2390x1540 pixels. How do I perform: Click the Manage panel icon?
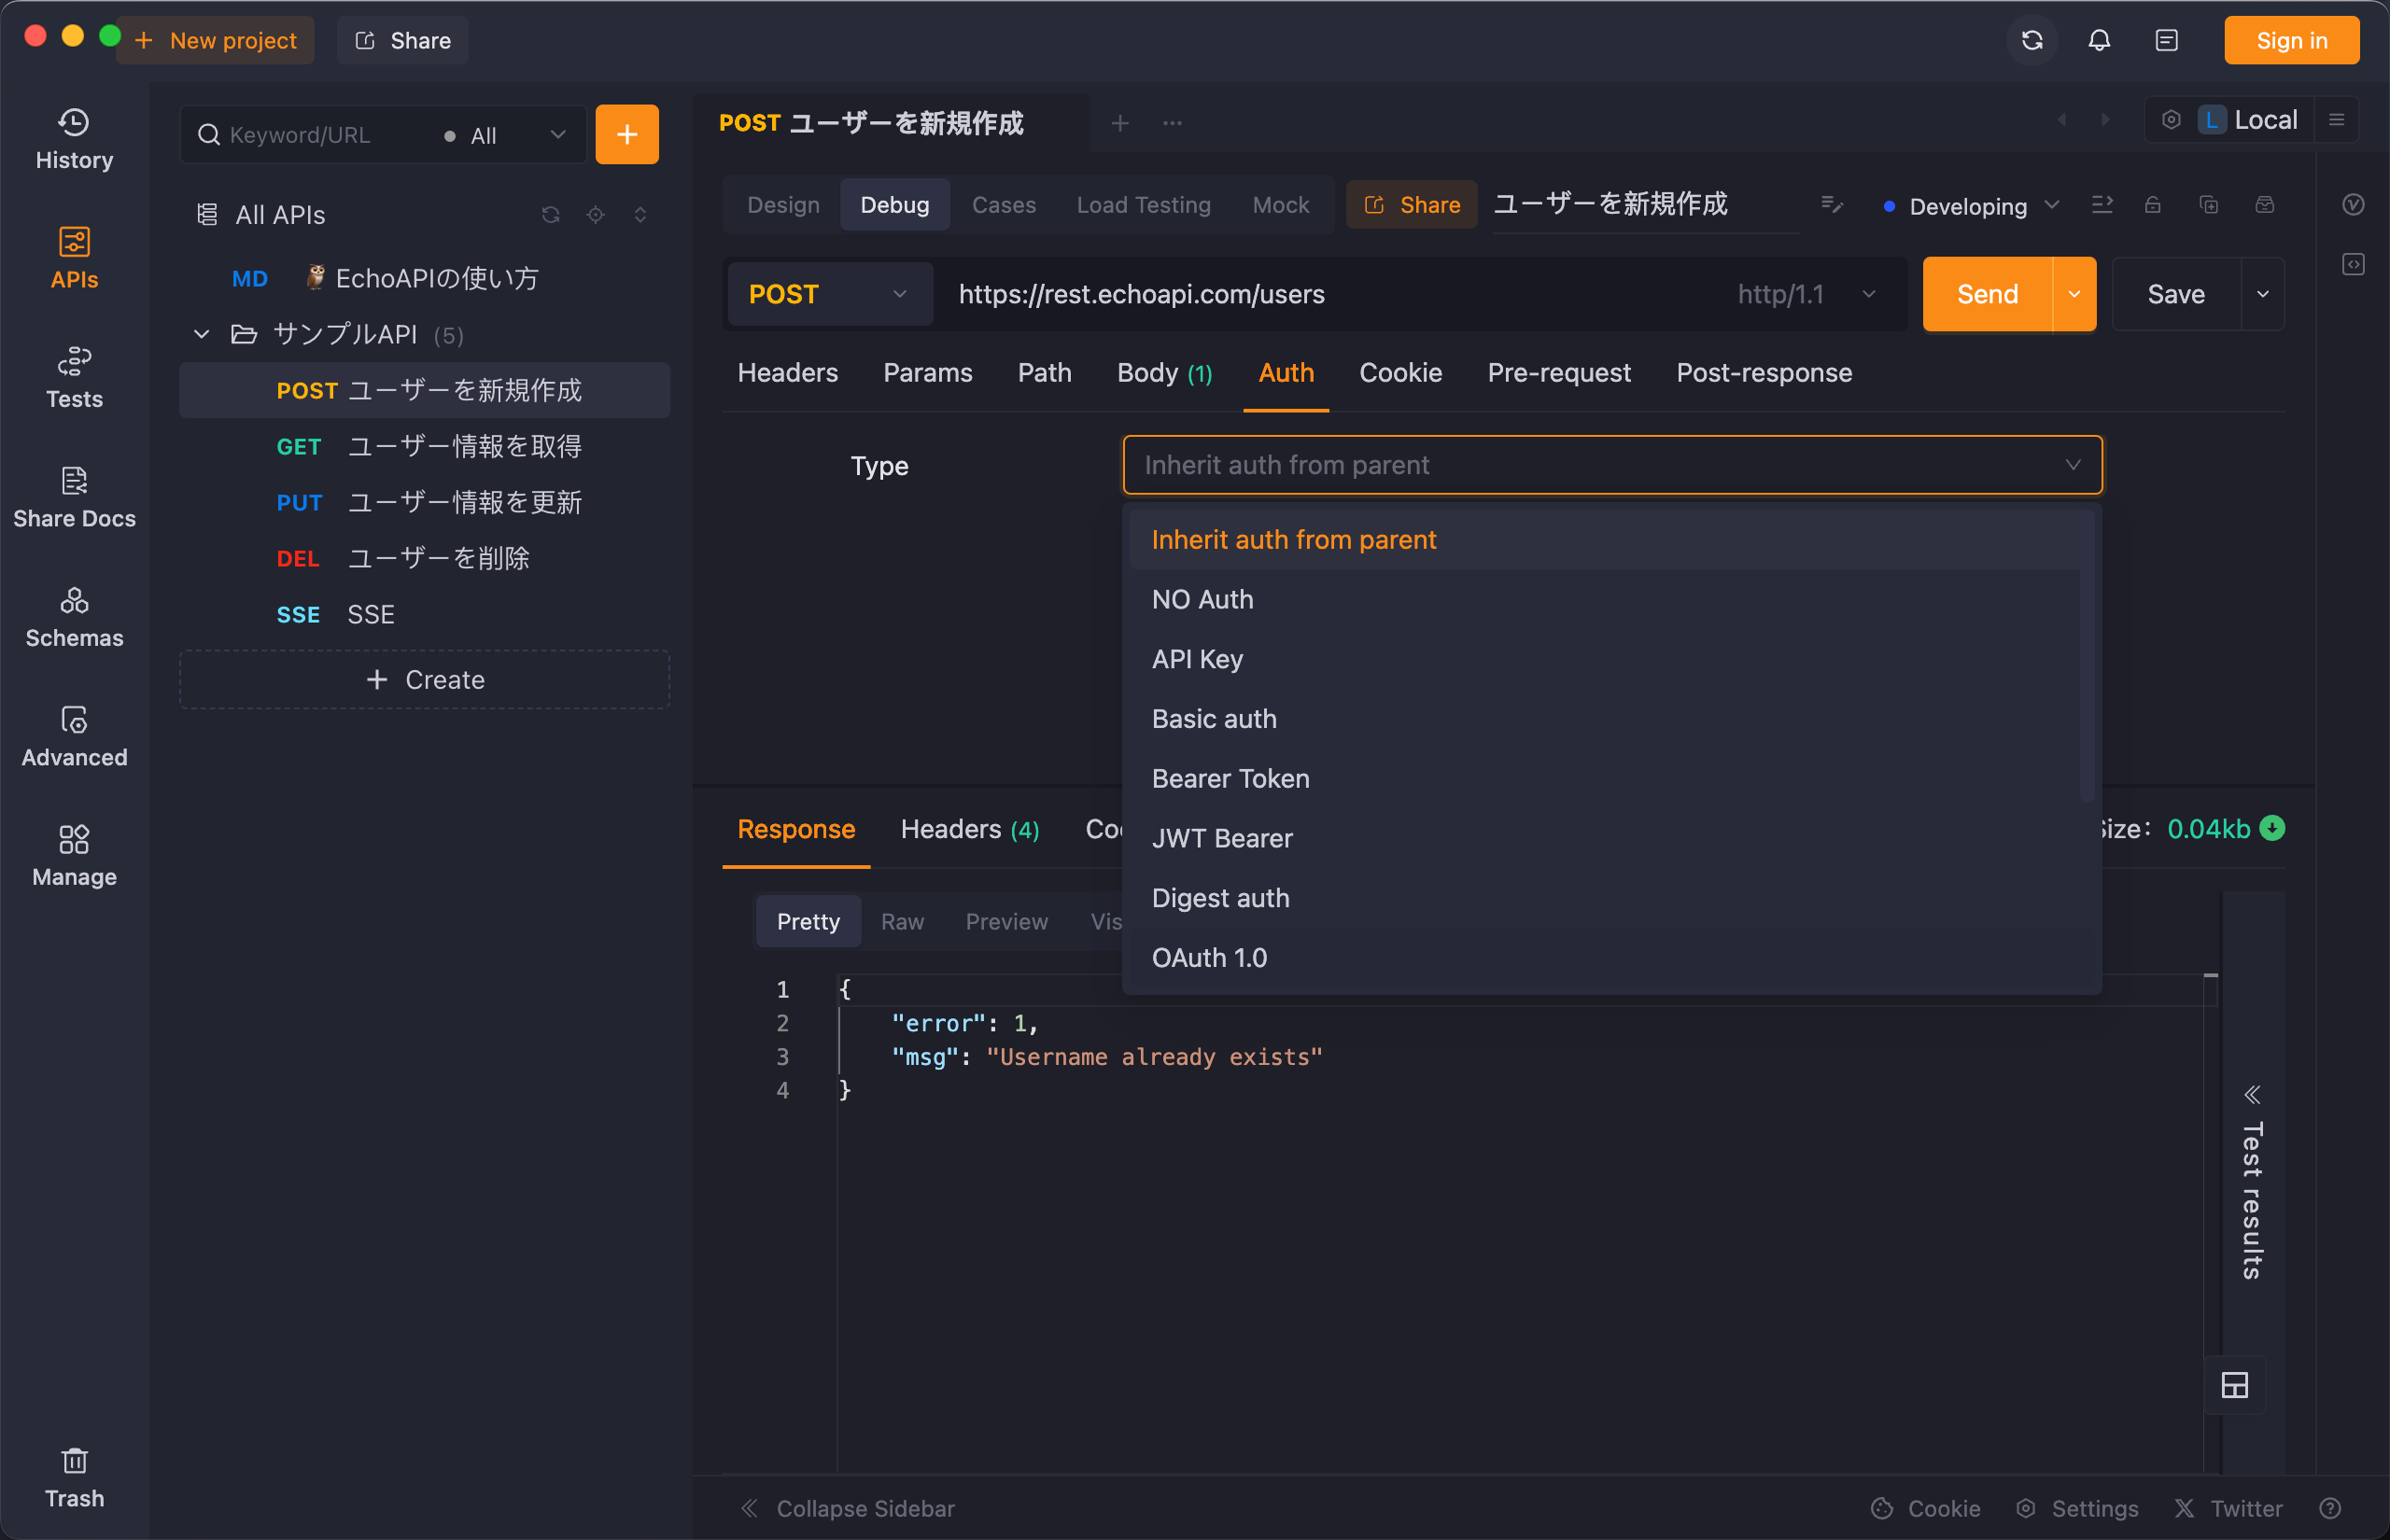(x=75, y=852)
